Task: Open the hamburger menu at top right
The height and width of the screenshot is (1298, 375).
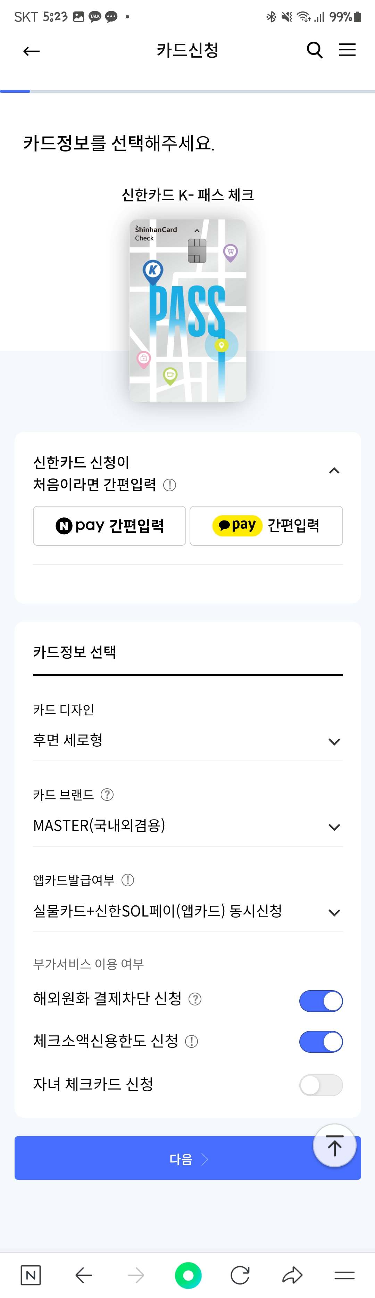Action: tap(347, 50)
